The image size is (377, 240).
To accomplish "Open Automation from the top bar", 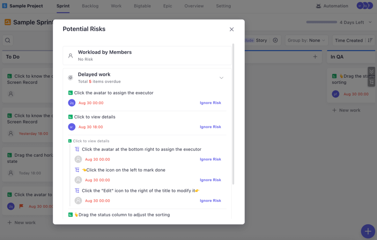I will [x=332, y=6].
